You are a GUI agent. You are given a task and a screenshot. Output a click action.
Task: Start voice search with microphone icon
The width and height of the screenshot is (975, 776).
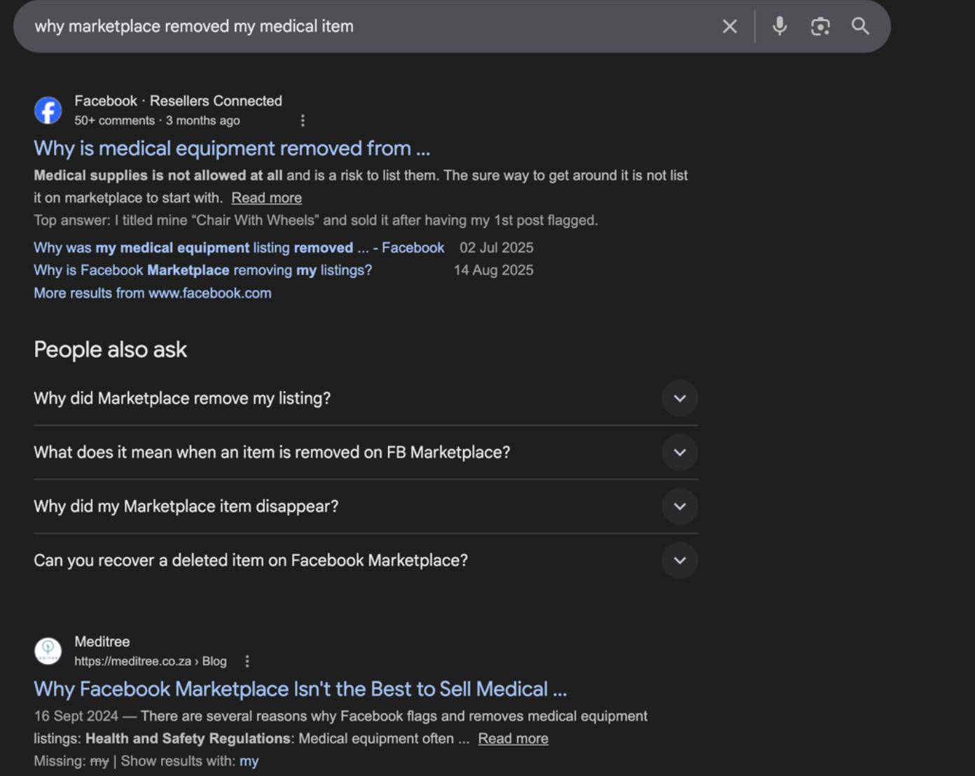(780, 27)
